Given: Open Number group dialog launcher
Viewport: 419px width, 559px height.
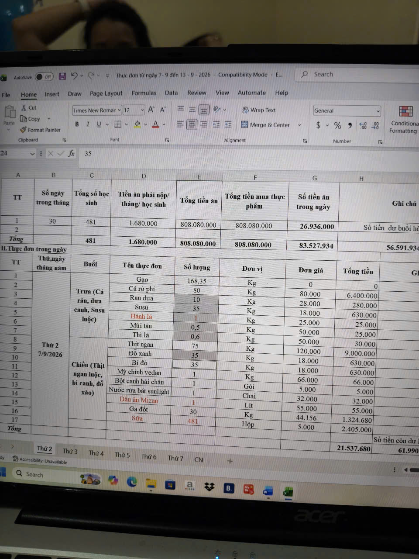Looking at the screenshot, I should [x=381, y=142].
